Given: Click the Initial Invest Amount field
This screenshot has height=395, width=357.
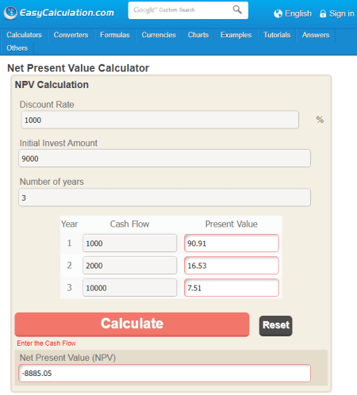Looking at the screenshot, I should (164, 159).
